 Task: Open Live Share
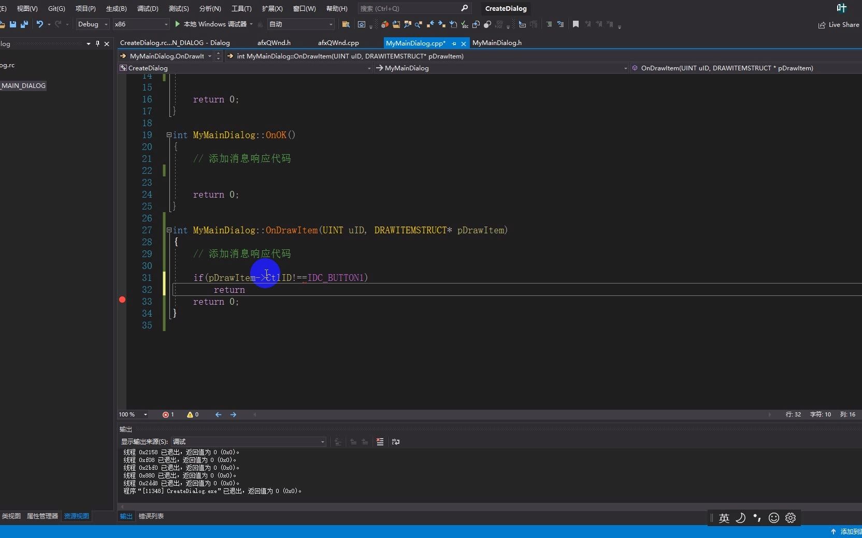[838, 25]
